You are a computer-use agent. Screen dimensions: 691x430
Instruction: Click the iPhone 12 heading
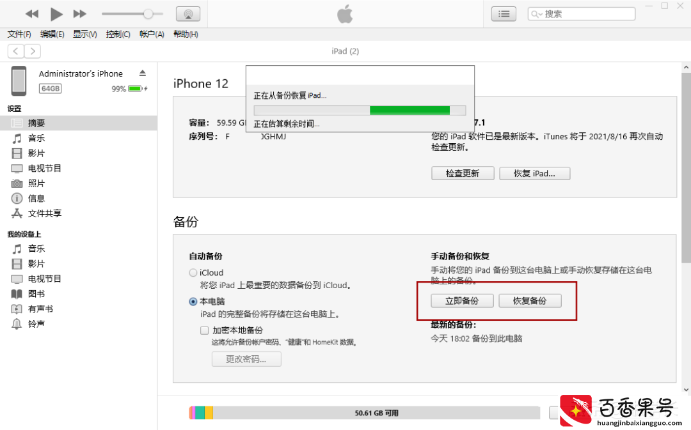[201, 84]
